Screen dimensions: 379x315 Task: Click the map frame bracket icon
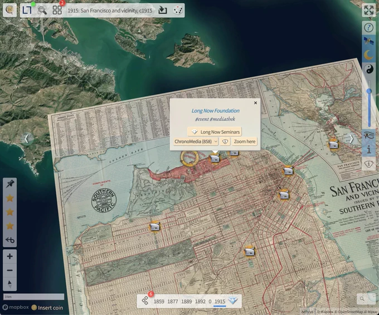(27, 10)
